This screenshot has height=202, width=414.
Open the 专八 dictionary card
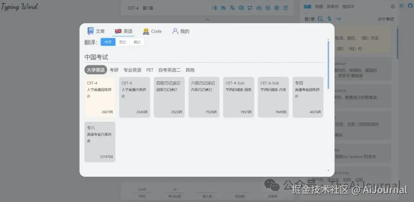click(x=100, y=142)
